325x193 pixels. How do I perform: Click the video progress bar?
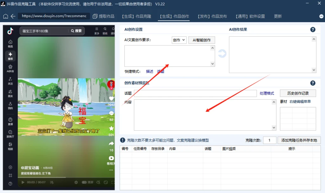coord(66,177)
